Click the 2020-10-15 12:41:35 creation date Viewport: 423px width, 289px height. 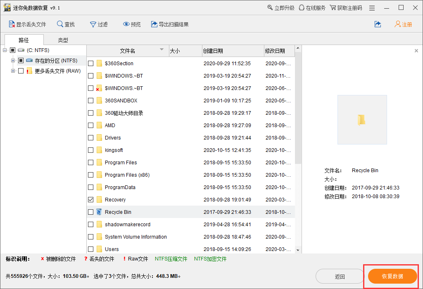pos(227,150)
